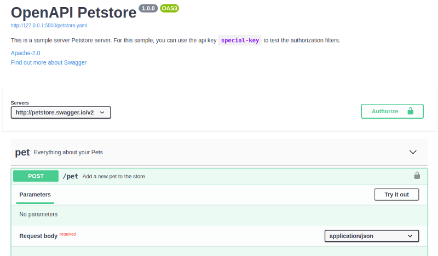Click the Authorize button label
The height and width of the screenshot is (256, 438).
click(x=385, y=111)
